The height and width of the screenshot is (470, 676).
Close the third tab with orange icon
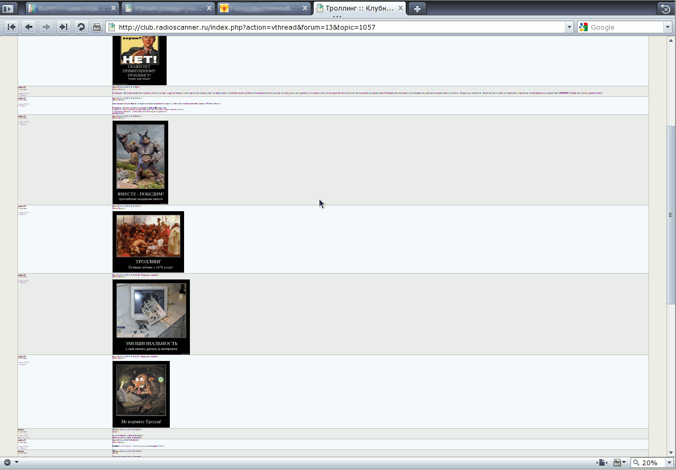305,8
